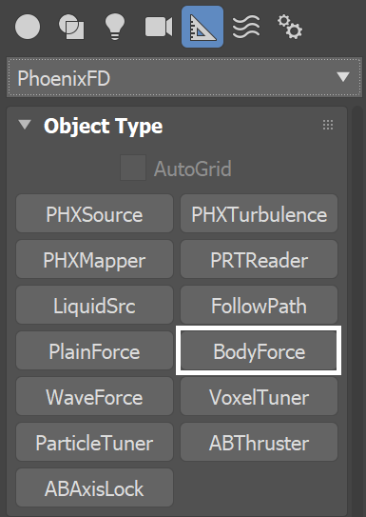Click the Object Type rollout grip dots
This screenshot has height=517, width=366.
pos(328,125)
